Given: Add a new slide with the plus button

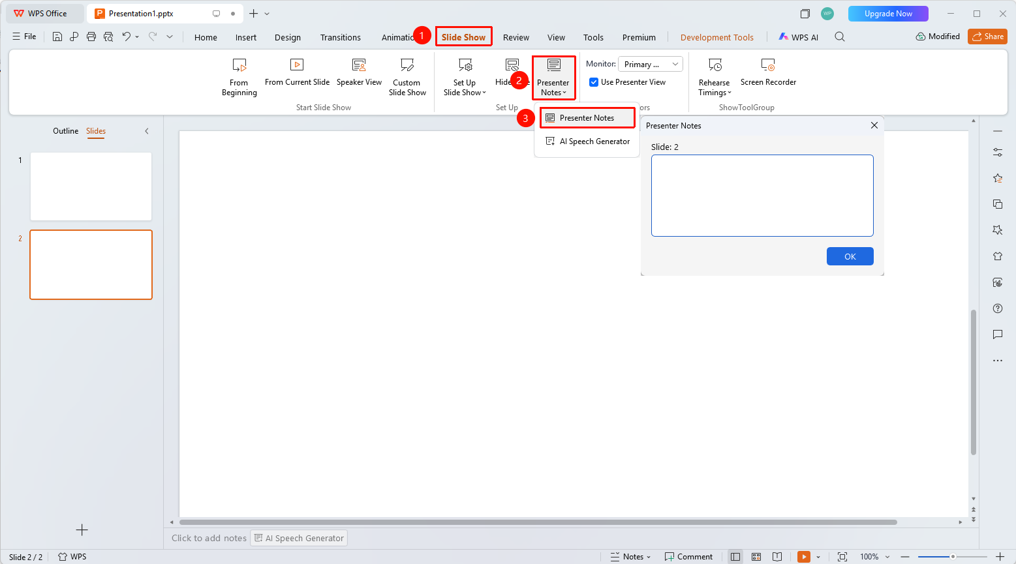Looking at the screenshot, I should click(x=82, y=530).
